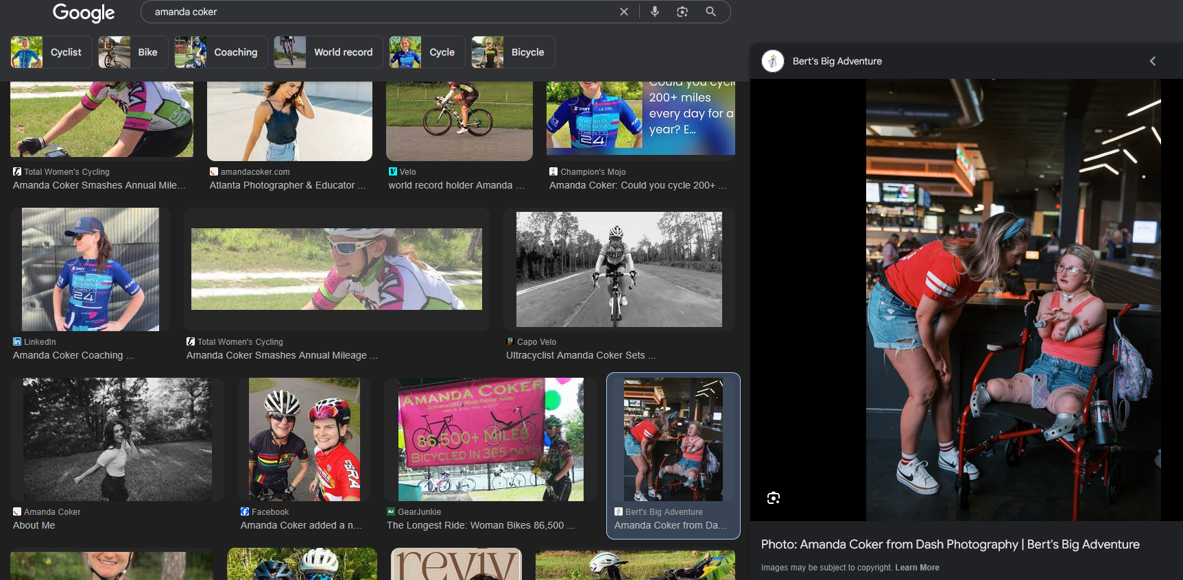The image size is (1183, 580).
Task: Click the 'amandacoker.com' source label
Action: tap(255, 171)
